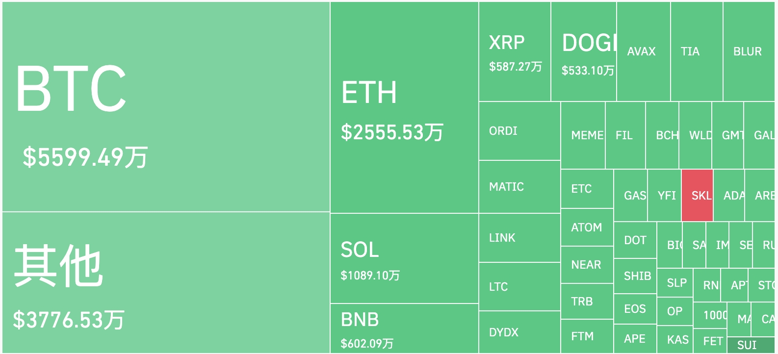Select the SHIB tile

[635, 276]
